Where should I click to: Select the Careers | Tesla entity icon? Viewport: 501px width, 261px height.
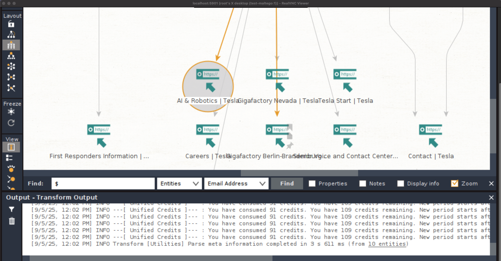click(208, 136)
